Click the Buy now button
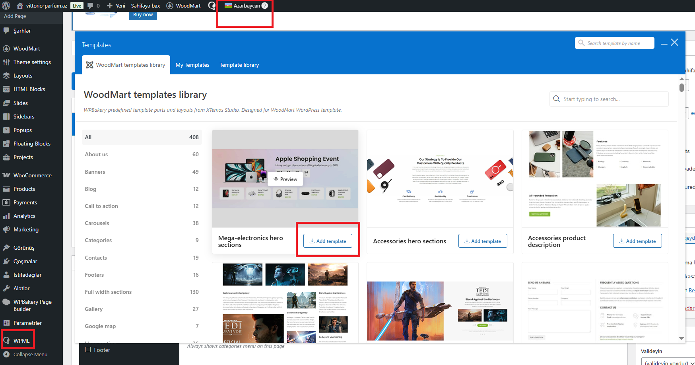The width and height of the screenshot is (695, 365). (143, 15)
